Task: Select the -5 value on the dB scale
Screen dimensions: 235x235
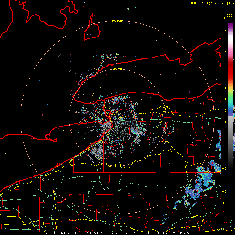Action: click(x=224, y=169)
